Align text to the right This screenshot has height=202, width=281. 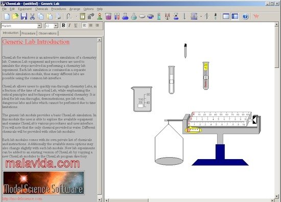(97, 26)
